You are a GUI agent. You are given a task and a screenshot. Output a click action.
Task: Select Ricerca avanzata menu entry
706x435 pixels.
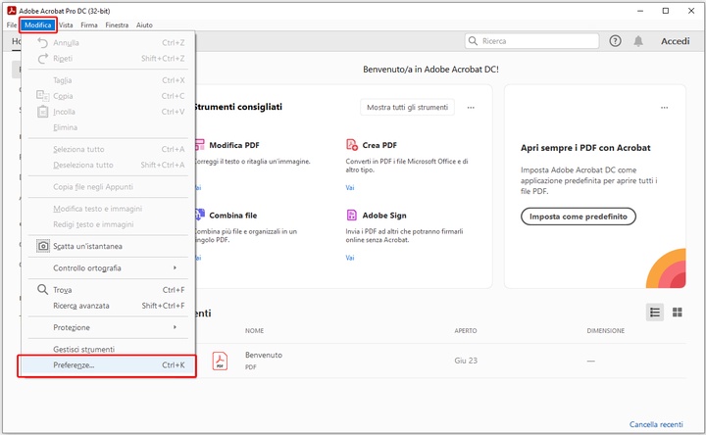[108, 306]
